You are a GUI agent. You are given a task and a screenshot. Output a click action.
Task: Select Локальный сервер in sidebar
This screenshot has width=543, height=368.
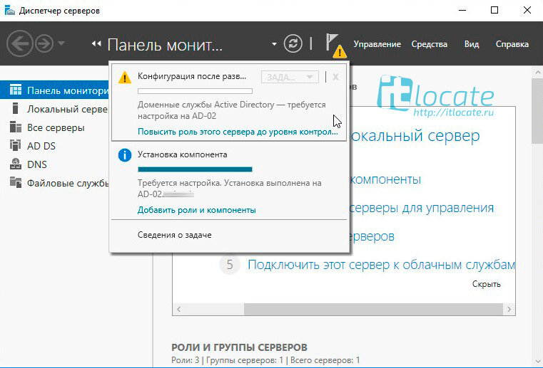tap(54, 109)
